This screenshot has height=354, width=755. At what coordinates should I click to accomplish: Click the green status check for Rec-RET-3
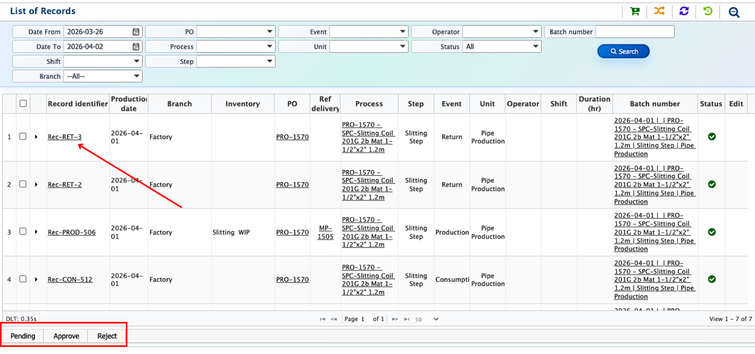(711, 136)
